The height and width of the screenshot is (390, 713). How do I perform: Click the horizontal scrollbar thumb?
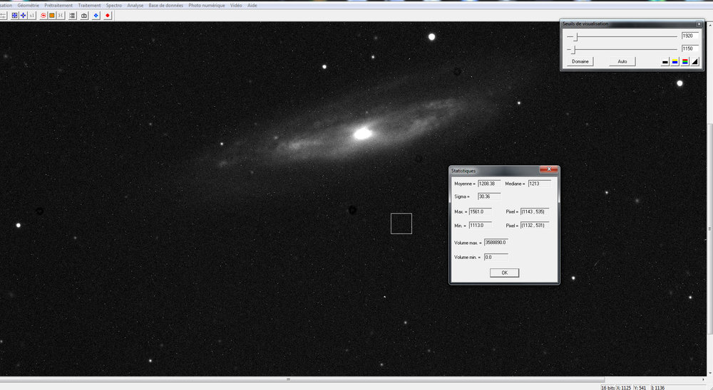coord(288,379)
